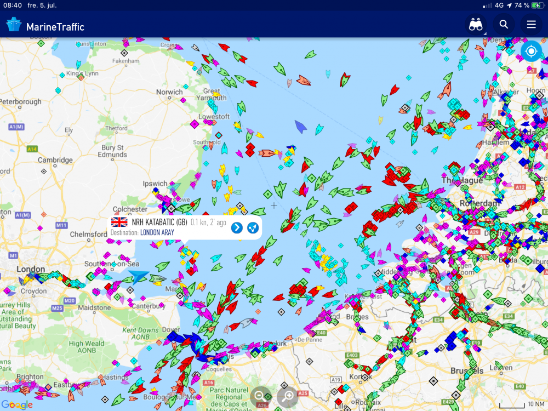
Task: Tap the UK flag in the vessel popup
Action: point(119,222)
